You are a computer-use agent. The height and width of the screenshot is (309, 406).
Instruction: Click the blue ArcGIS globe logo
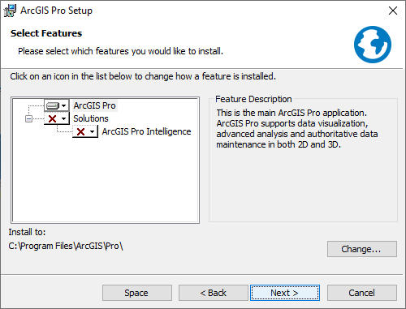coord(373,45)
